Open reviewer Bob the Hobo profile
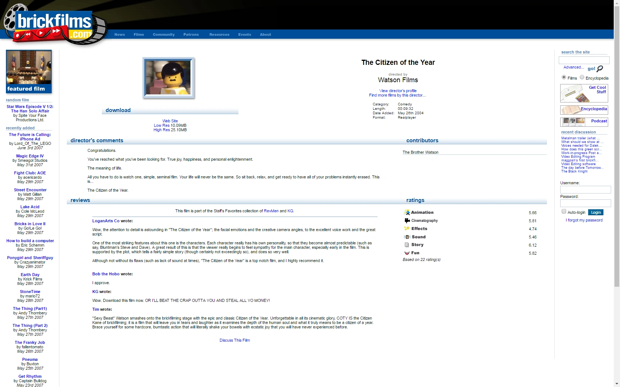This screenshot has height=387, width=620. click(x=106, y=274)
